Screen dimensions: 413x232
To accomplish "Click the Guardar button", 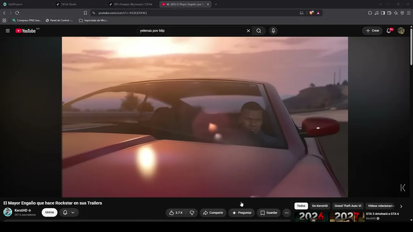I will (269, 213).
